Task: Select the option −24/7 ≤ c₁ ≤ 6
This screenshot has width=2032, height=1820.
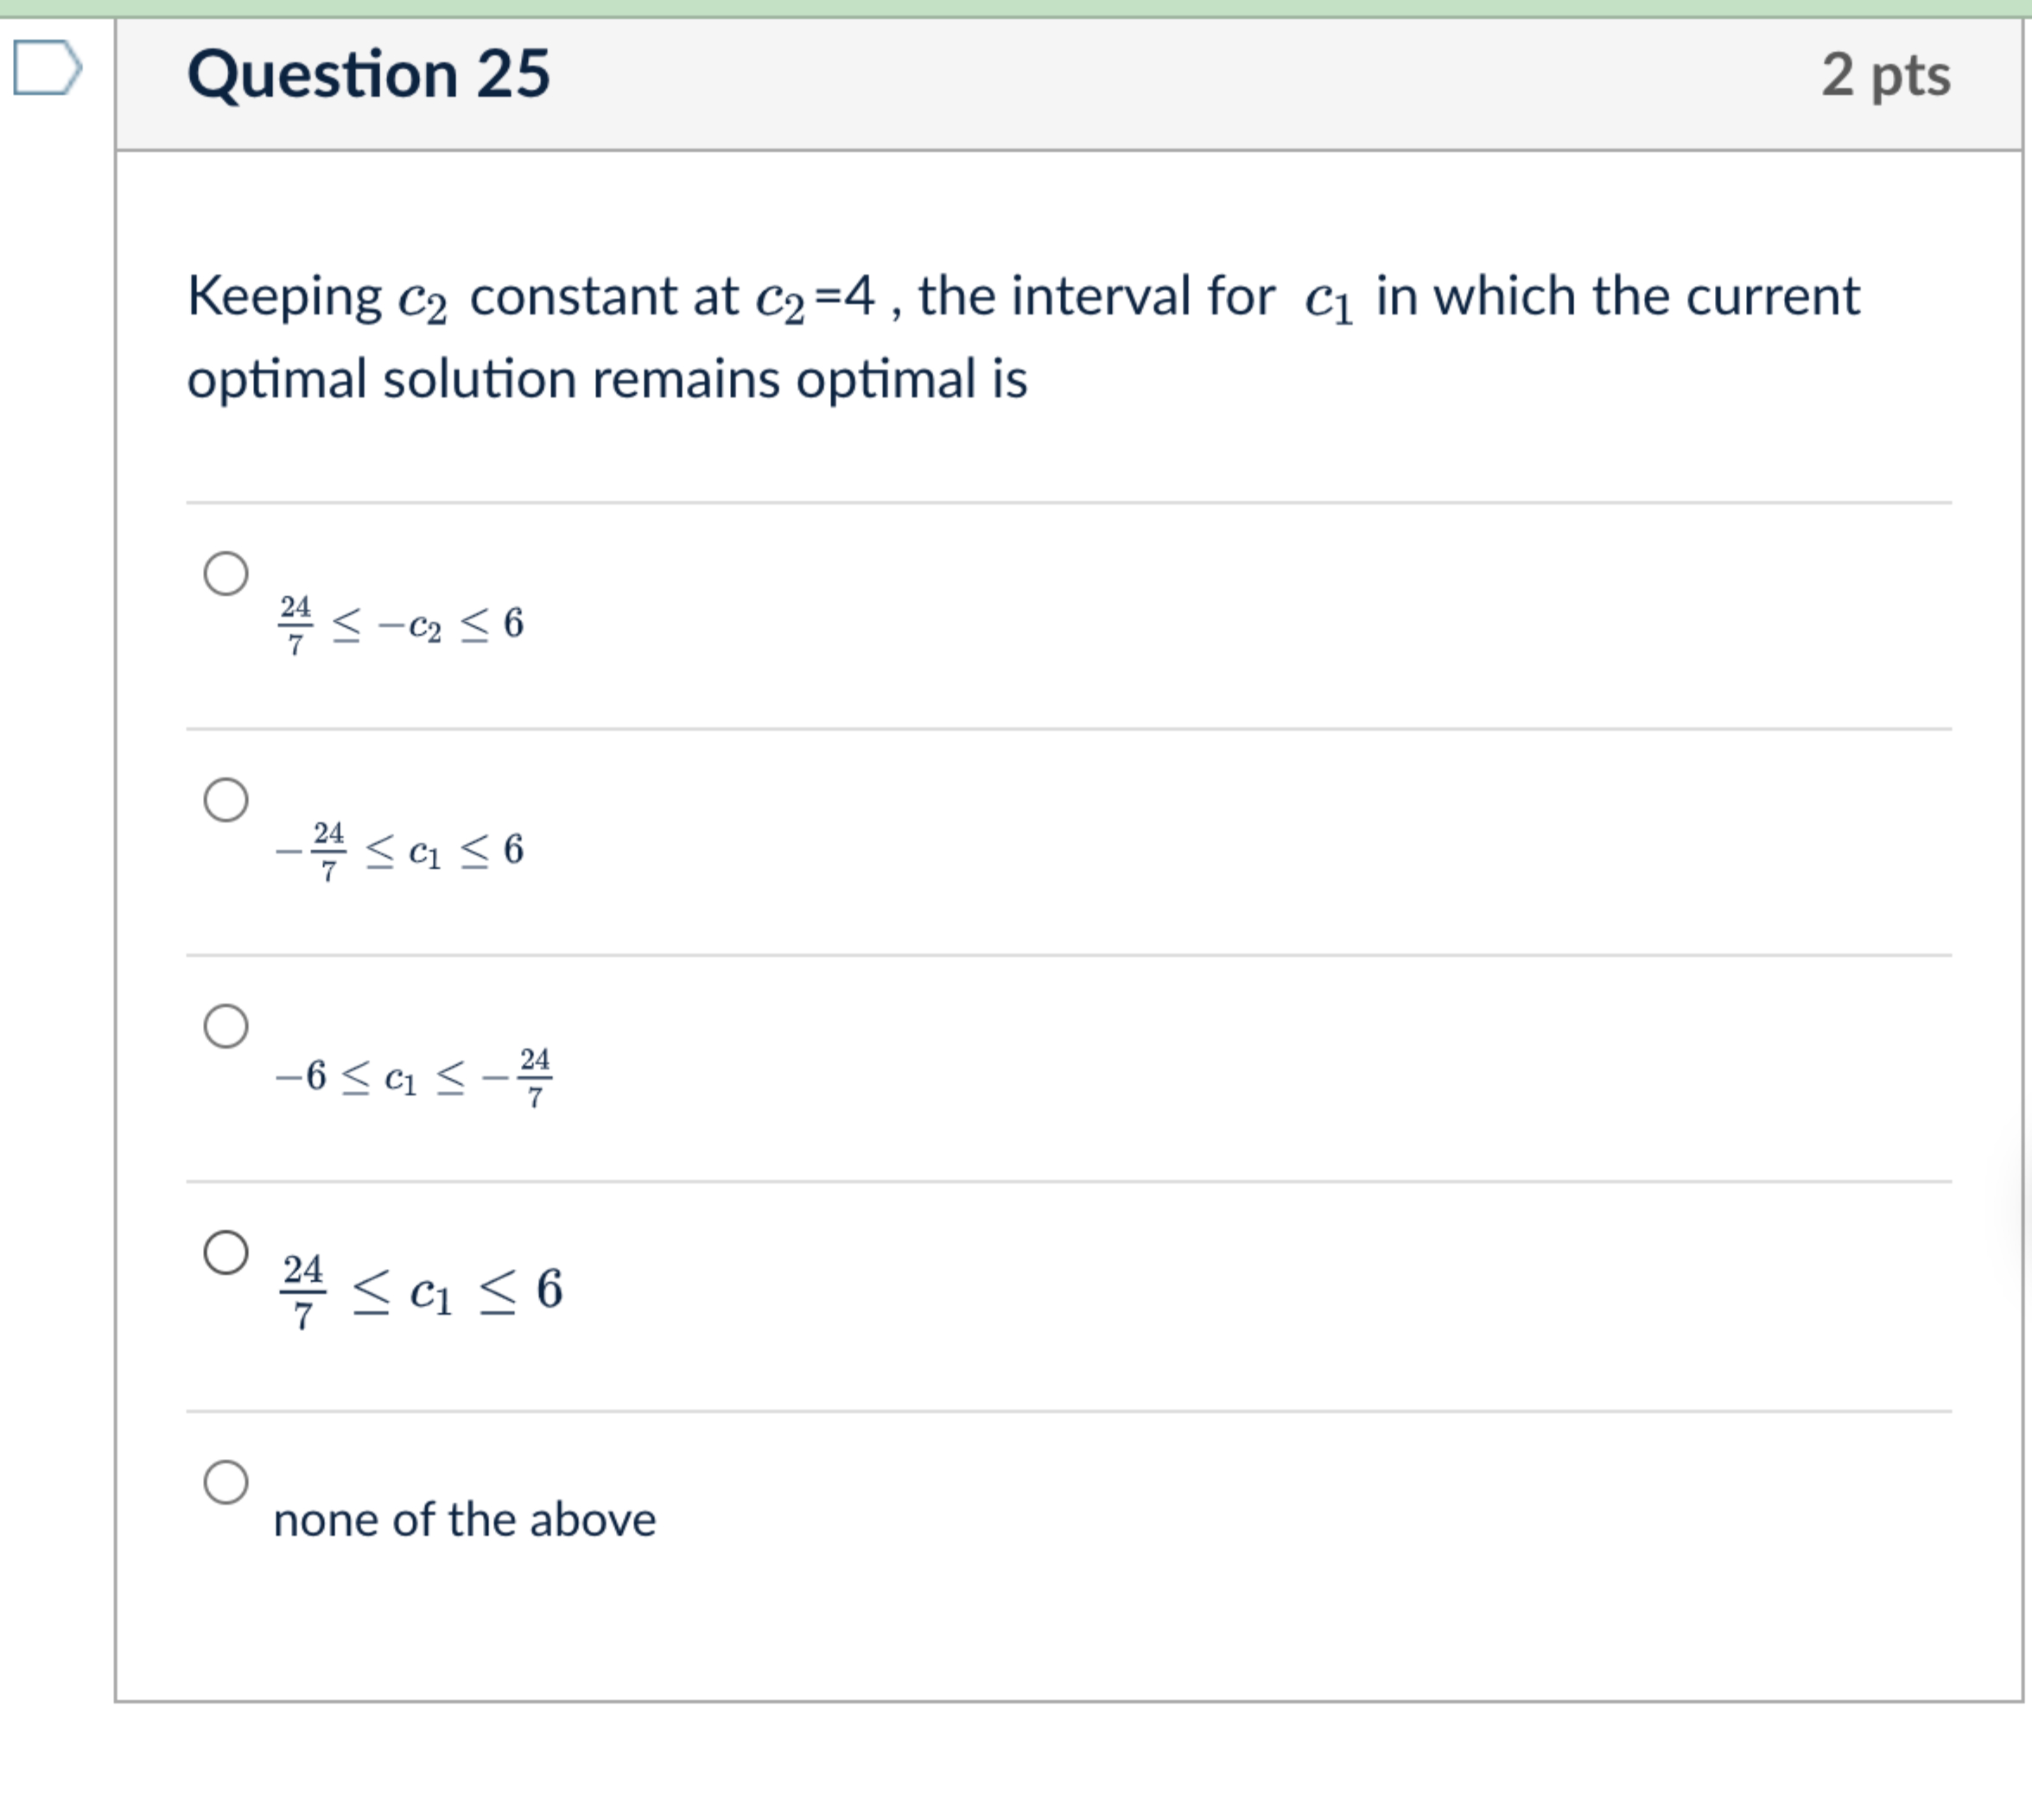Action: pos(228,800)
